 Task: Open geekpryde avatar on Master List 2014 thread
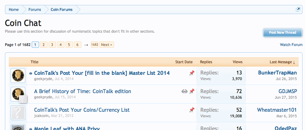click(18, 76)
